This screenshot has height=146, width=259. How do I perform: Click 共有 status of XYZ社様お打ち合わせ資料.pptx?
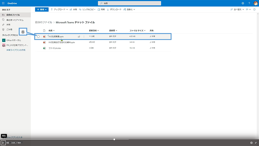coord(152,42)
